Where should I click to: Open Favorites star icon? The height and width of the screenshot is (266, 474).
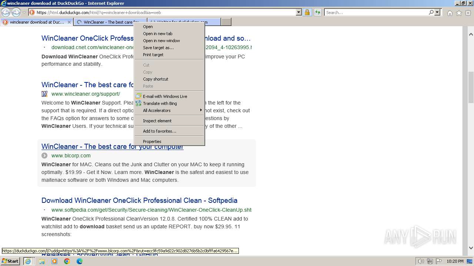tap(459, 13)
